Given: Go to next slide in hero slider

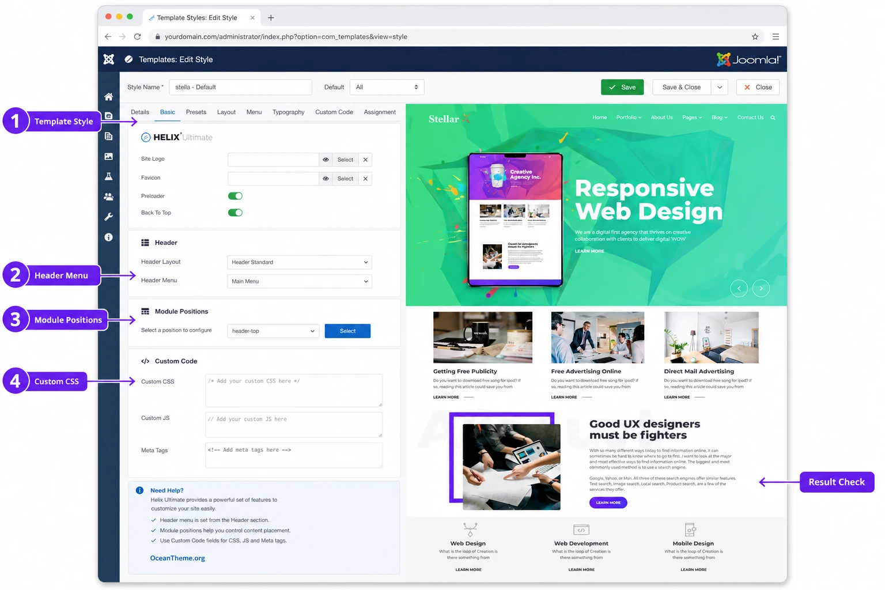Looking at the screenshot, I should 761,288.
